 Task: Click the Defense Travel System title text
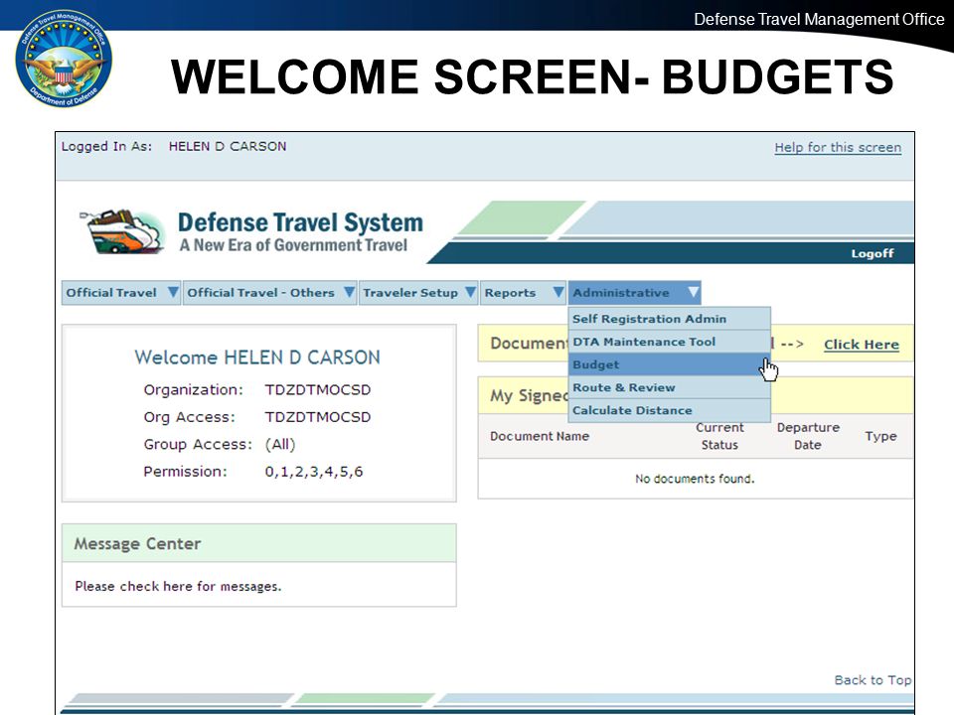(x=300, y=222)
